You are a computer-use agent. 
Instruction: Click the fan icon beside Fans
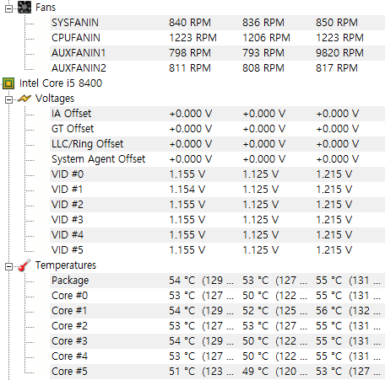(x=24, y=8)
